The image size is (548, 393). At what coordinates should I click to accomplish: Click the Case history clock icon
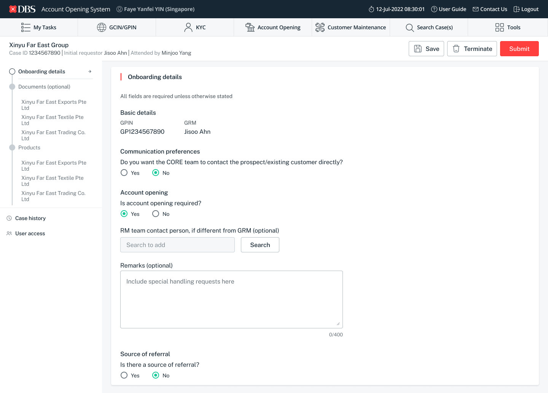[9, 218]
